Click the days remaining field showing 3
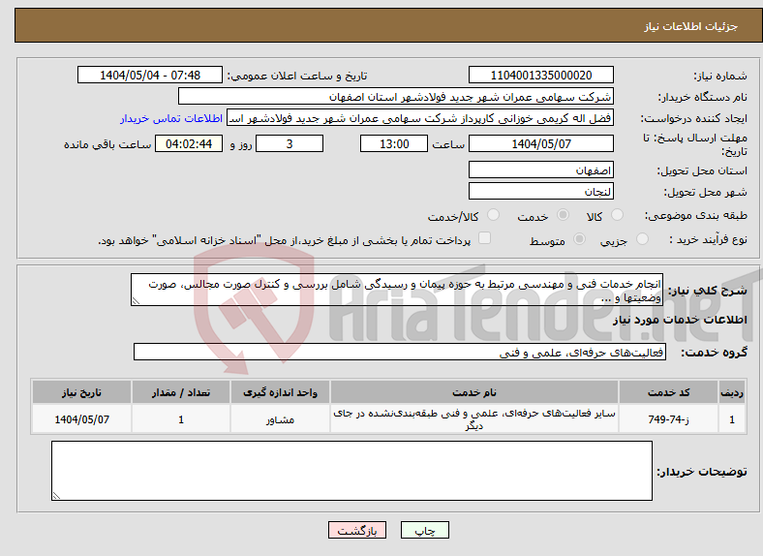This screenshot has height=556, width=763. point(290,143)
